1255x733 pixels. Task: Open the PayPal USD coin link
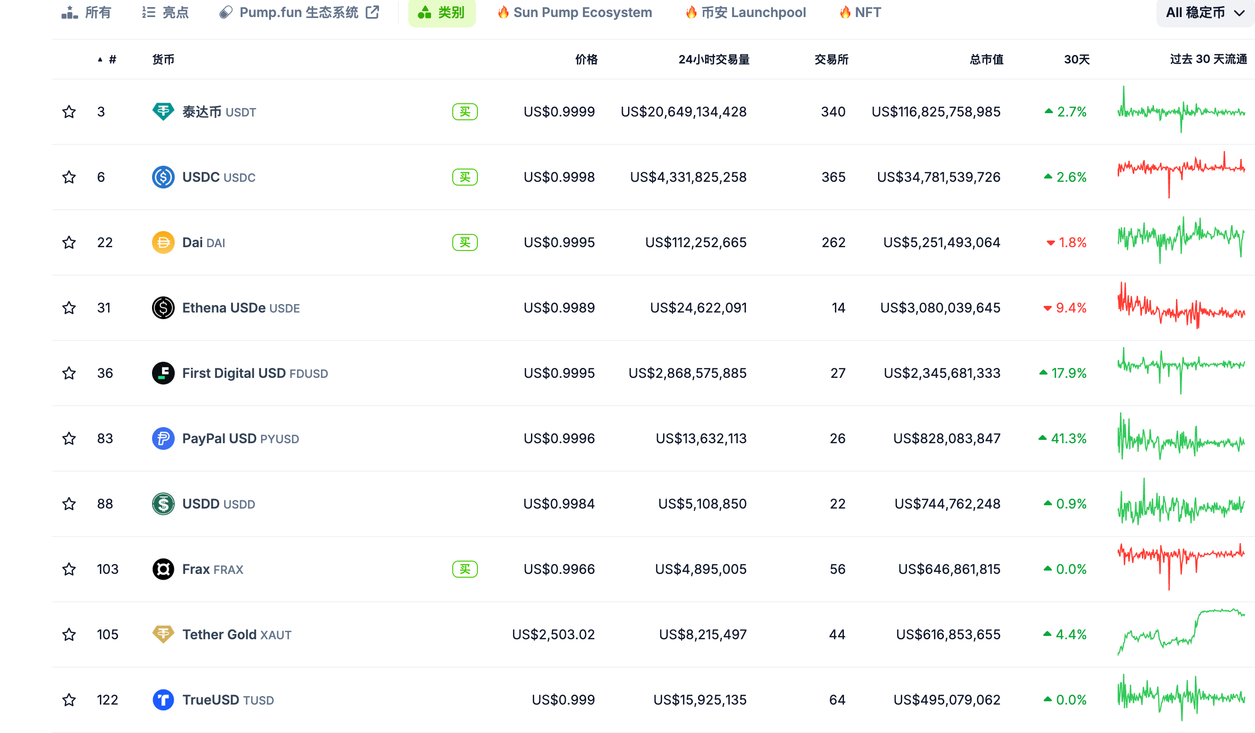241,438
